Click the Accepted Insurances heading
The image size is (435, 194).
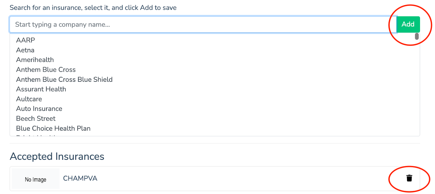pyautogui.click(x=57, y=157)
